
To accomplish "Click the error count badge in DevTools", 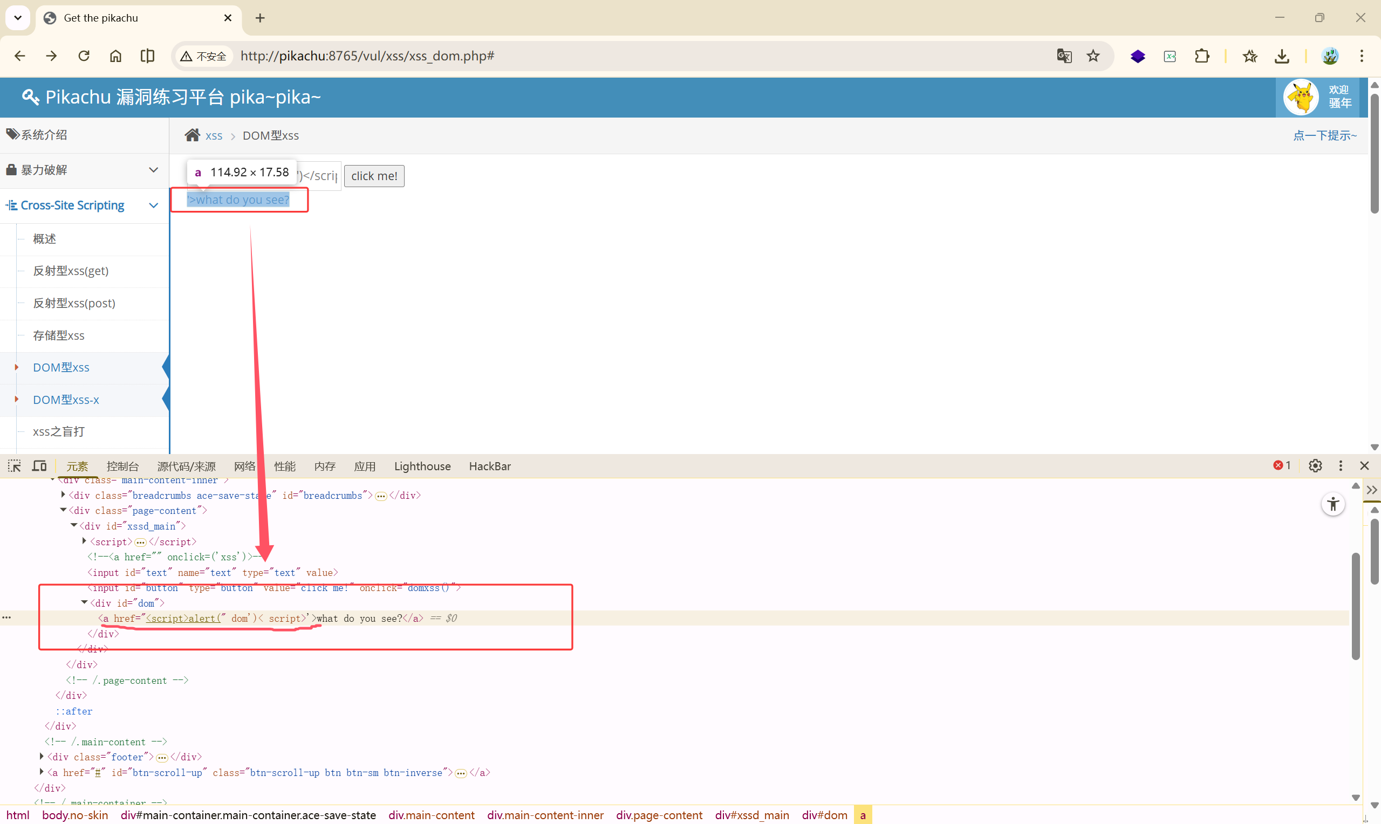I will (1282, 465).
